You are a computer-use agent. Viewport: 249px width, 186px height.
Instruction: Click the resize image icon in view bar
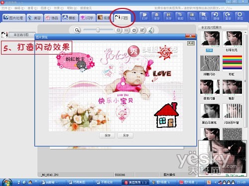[142, 30]
